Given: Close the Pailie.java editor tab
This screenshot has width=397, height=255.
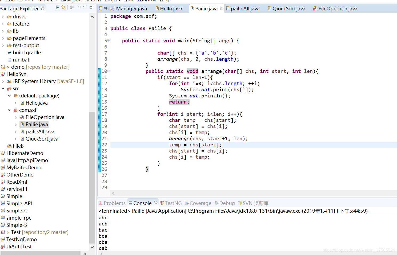Looking at the screenshot, I should (221, 8).
